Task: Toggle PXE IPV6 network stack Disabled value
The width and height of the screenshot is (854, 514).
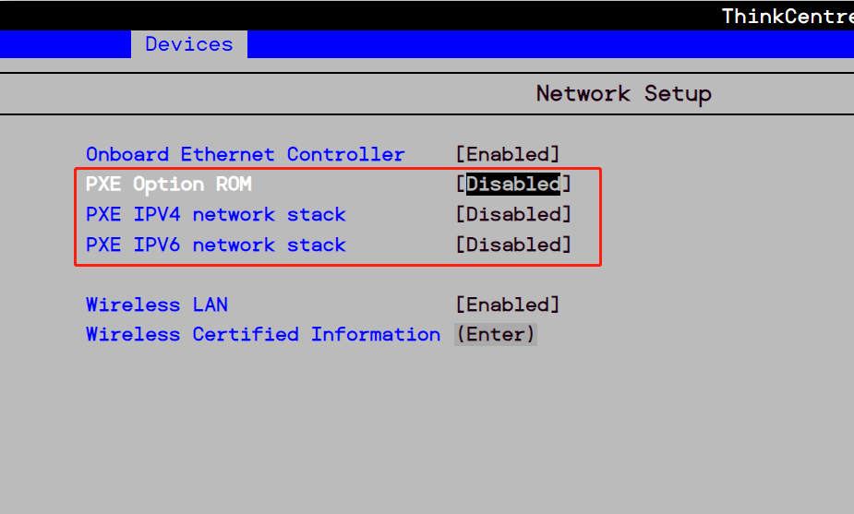Action: point(512,245)
